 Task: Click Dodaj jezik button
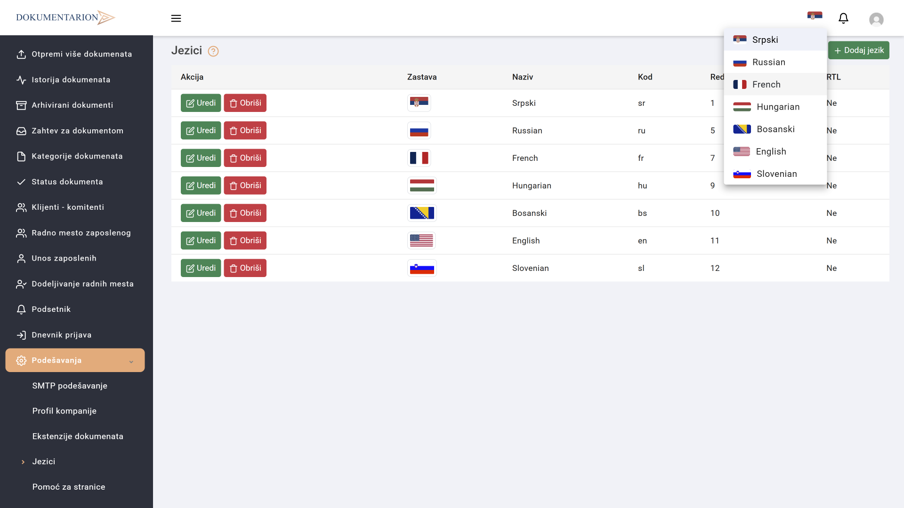click(858, 50)
